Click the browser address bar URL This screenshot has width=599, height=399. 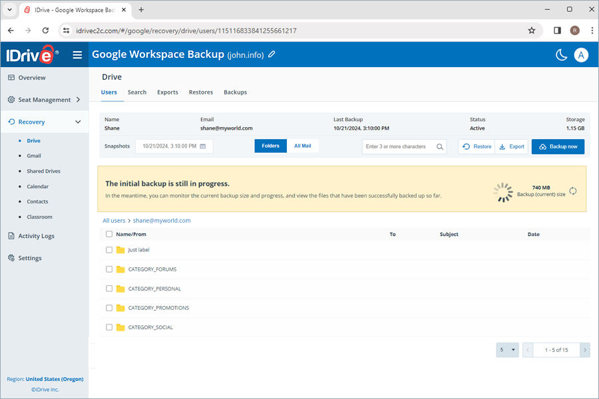pos(186,31)
